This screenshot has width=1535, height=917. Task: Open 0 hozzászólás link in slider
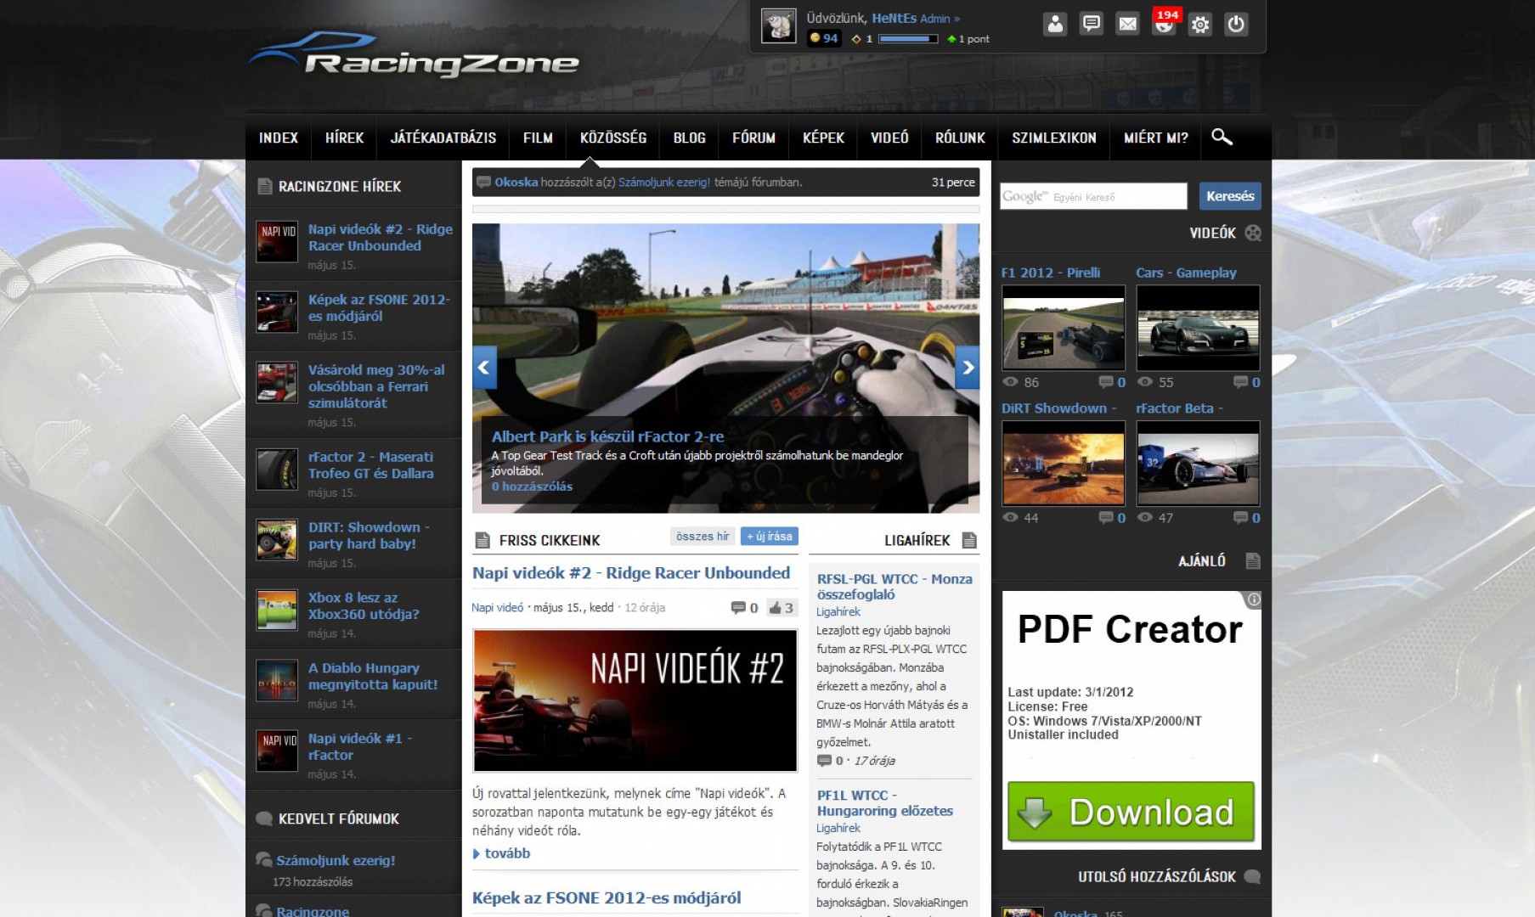click(532, 487)
